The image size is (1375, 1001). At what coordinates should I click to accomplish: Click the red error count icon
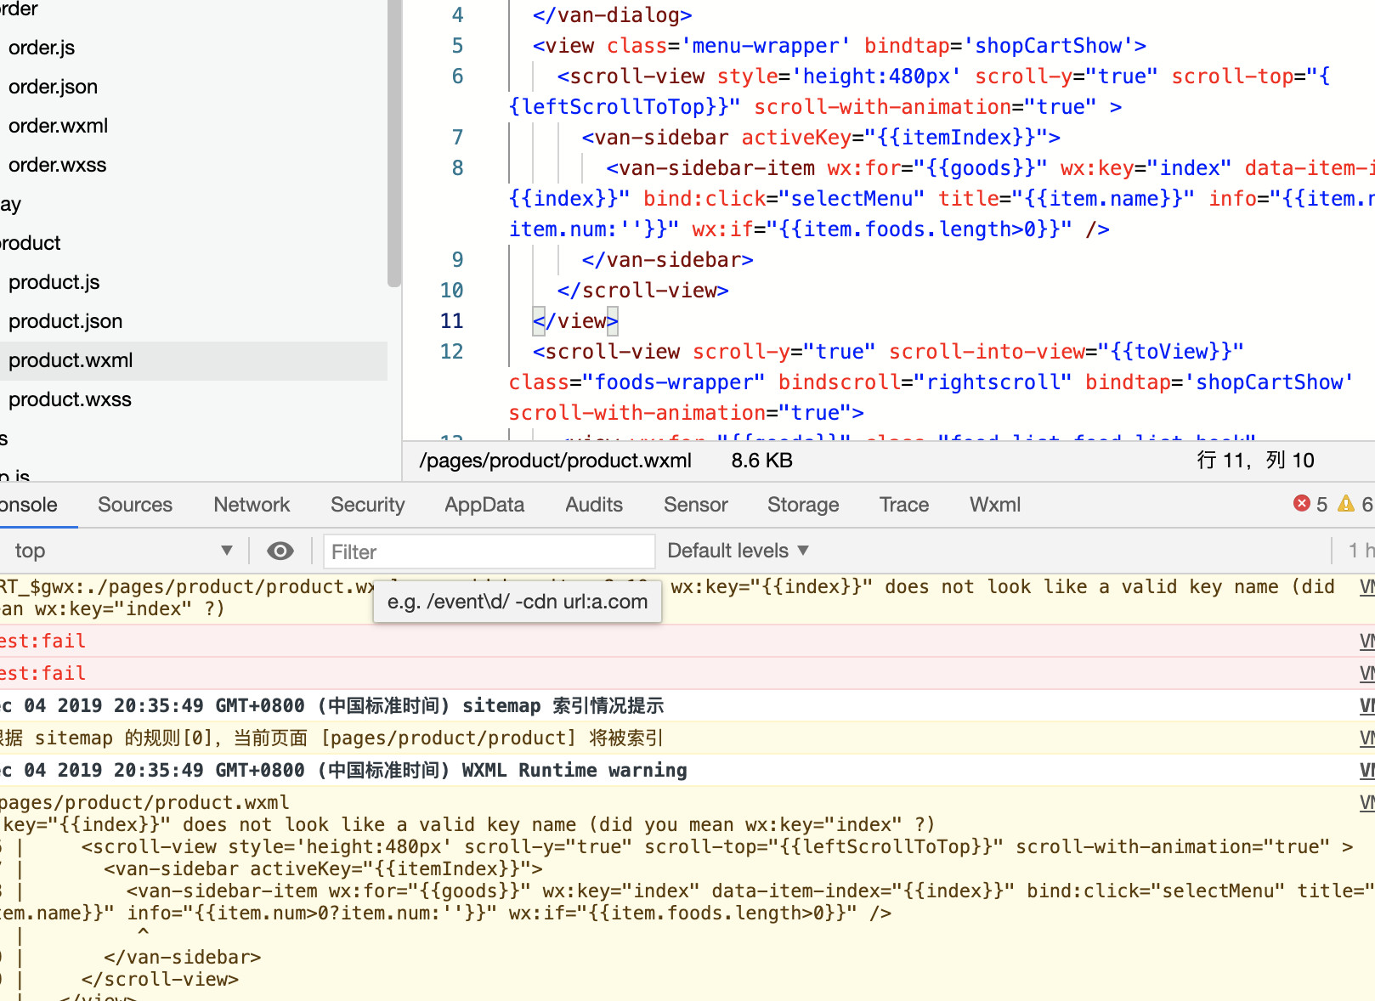pyautogui.click(x=1301, y=504)
